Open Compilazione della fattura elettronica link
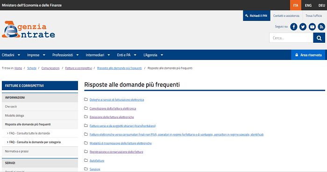Viewport: 327px width, 172px height. [x=113, y=108]
